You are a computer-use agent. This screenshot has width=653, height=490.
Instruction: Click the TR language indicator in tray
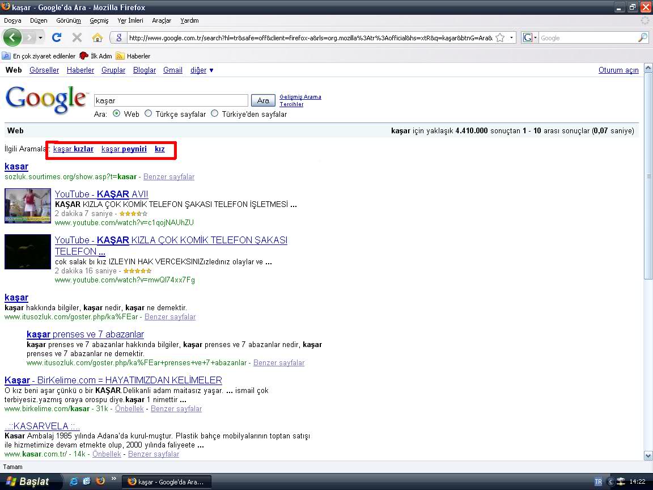599,481
